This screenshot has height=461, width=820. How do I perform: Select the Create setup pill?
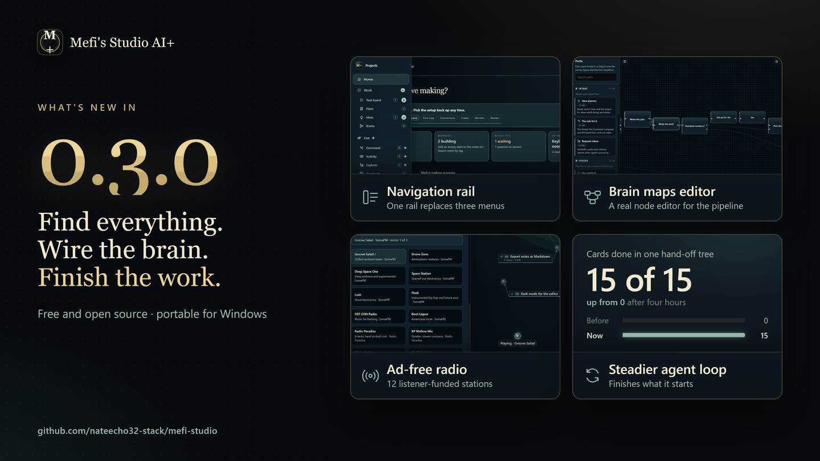pyautogui.click(x=465, y=118)
